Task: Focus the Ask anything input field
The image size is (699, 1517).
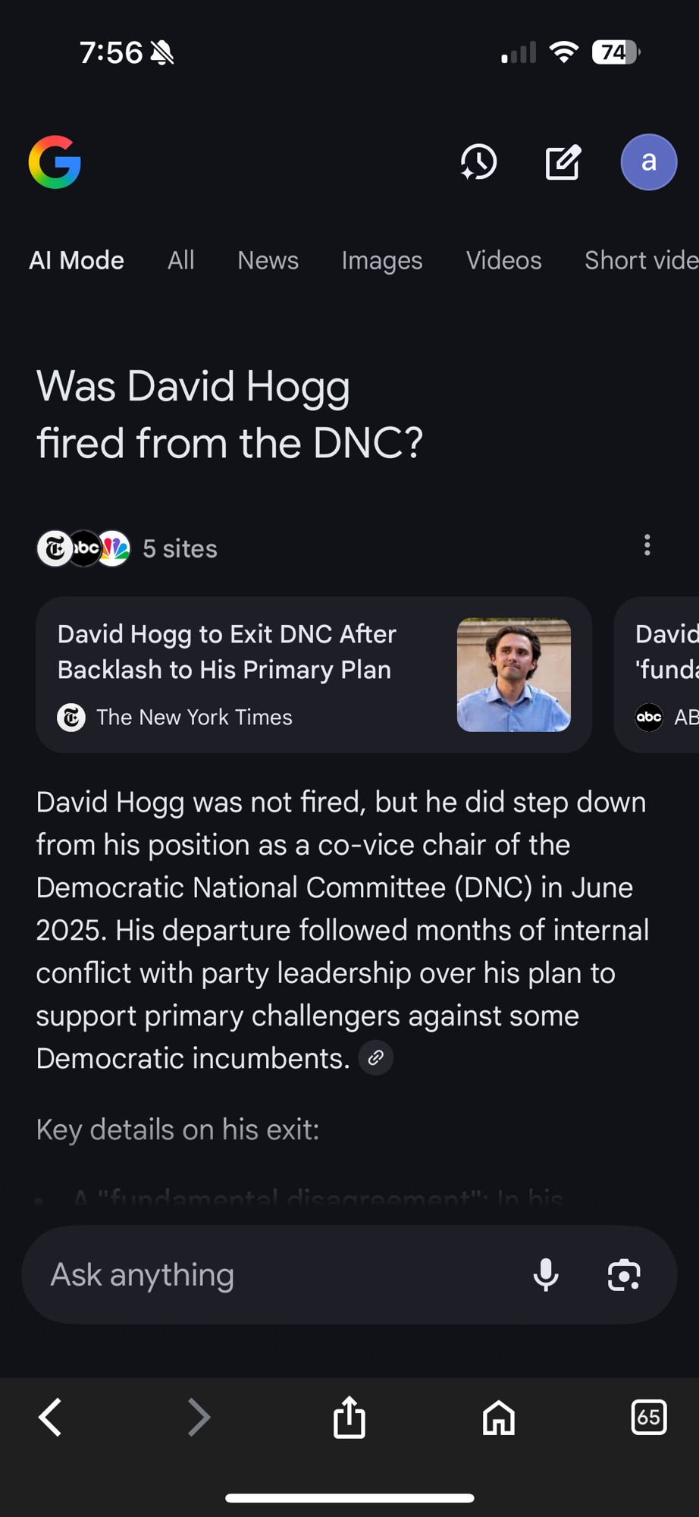Action: (x=281, y=1274)
